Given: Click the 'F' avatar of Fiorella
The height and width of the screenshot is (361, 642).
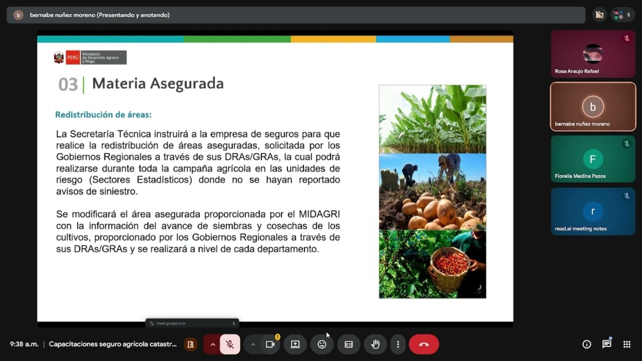Looking at the screenshot, I should (593, 159).
